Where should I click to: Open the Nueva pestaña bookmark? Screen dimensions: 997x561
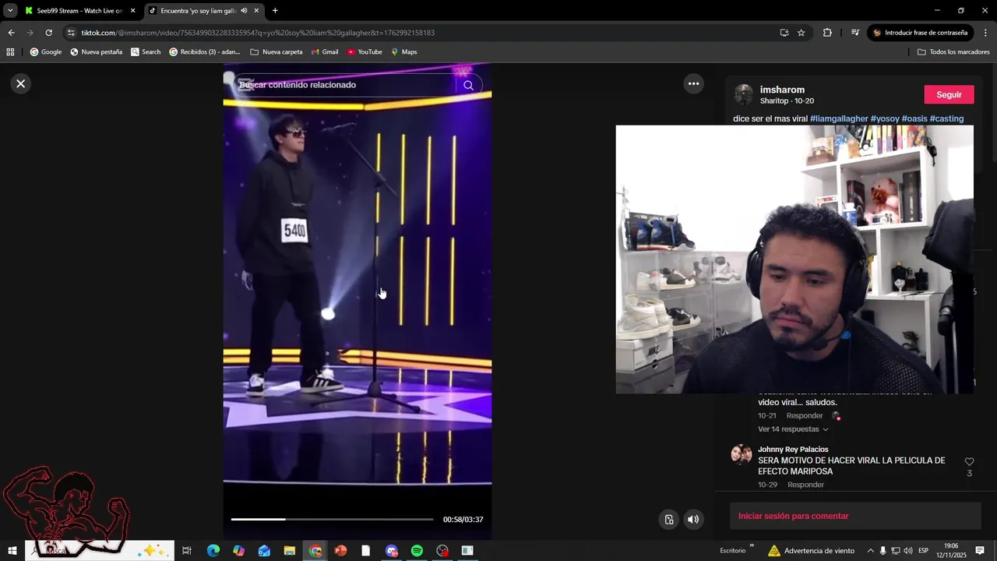click(x=96, y=52)
